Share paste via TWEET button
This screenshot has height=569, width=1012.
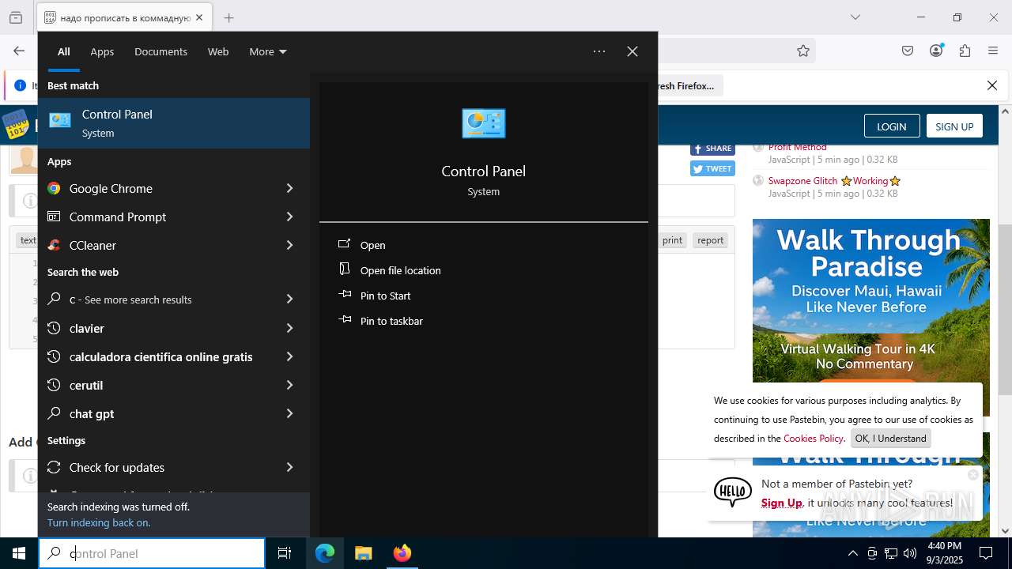tap(712, 168)
